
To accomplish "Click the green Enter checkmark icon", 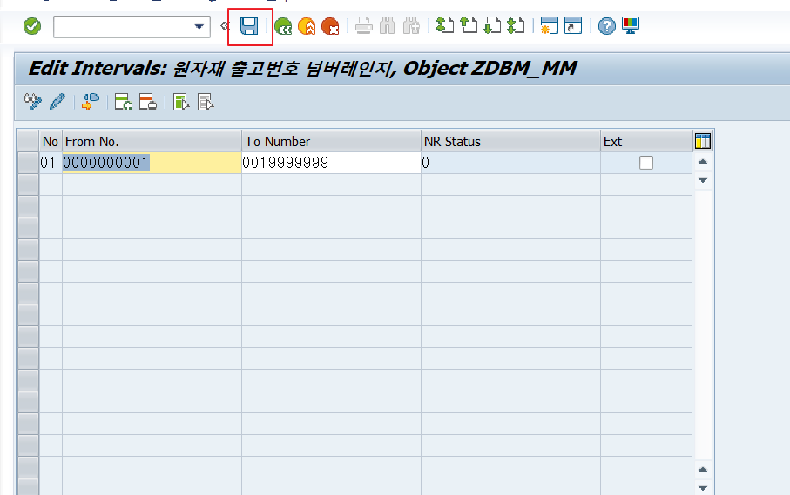I will coord(32,26).
